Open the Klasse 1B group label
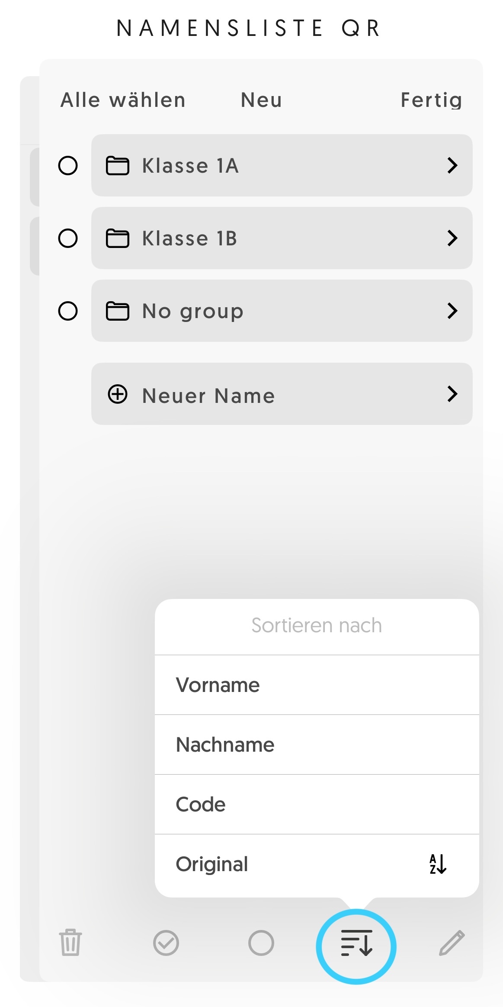 (x=190, y=238)
